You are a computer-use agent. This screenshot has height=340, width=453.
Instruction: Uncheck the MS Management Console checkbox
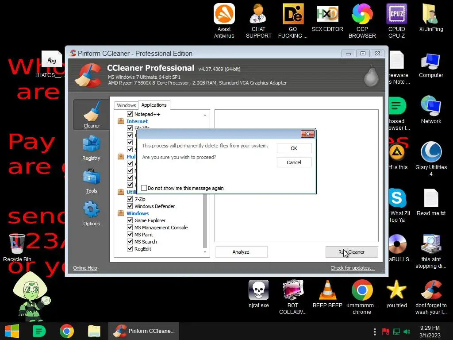pos(130,228)
